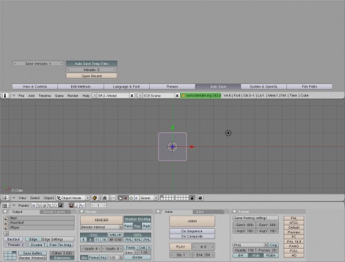
Task: Adjust the Minutes: 5 number field
Action: point(92,70)
